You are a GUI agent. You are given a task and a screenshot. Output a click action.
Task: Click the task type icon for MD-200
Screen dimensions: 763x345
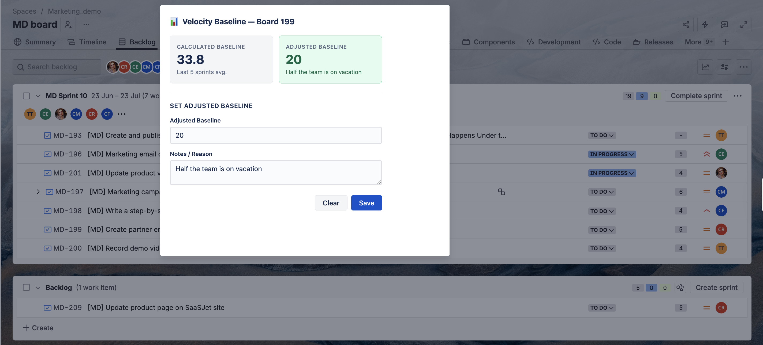[47, 249]
